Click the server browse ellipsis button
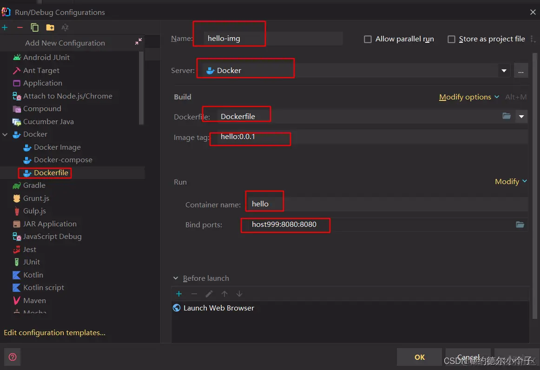This screenshot has height=370, width=540. [520, 71]
